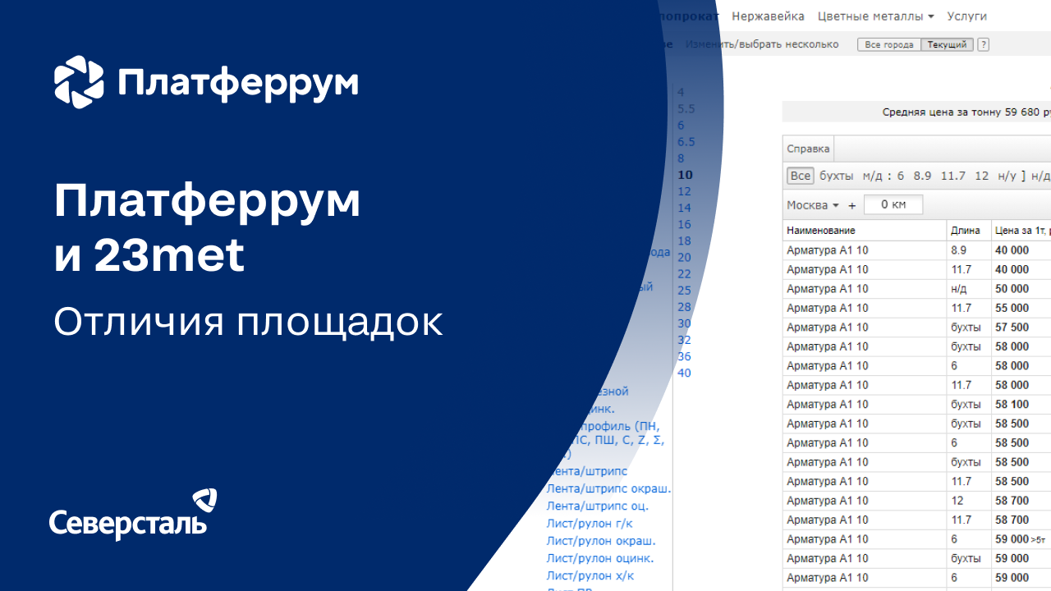The height and width of the screenshot is (591, 1051).
Task: Select diameter 6 in the blue size list
Action: click(x=681, y=125)
